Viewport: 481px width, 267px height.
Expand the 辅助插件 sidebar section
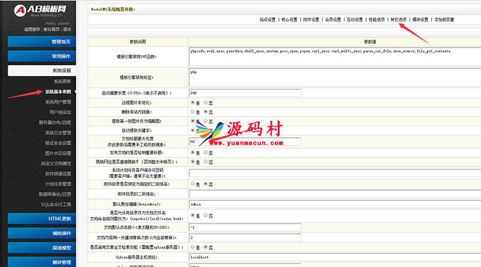[x=41, y=233]
